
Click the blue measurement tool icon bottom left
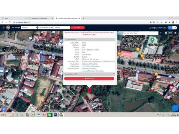4,109
